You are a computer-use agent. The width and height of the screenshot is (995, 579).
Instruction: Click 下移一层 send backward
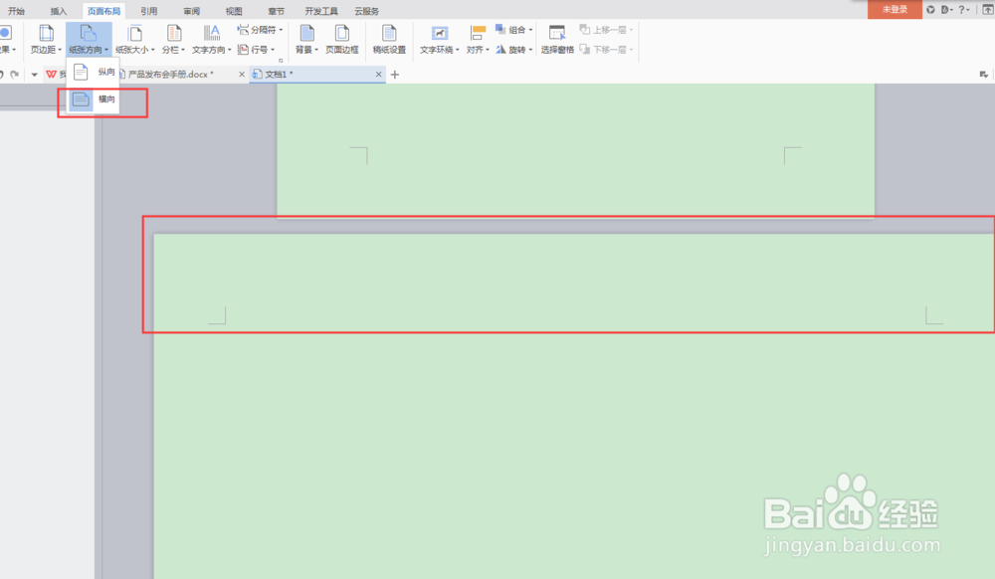606,49
